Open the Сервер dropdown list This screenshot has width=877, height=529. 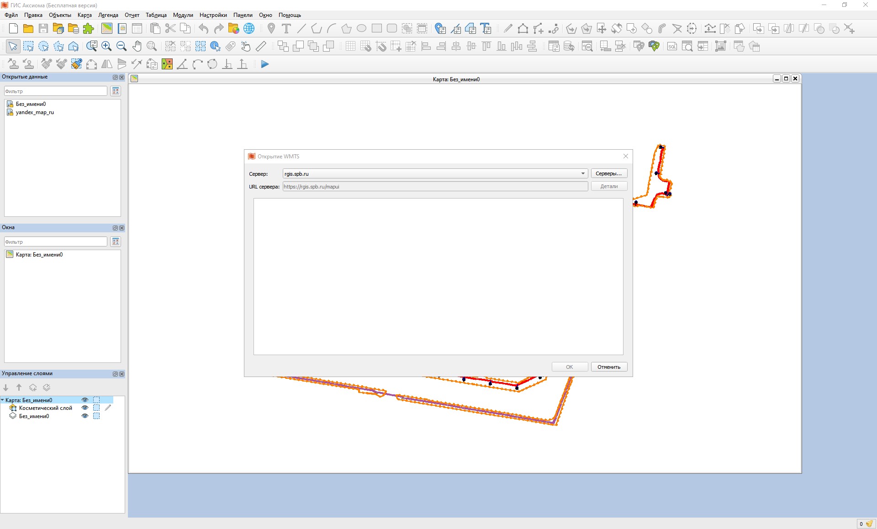click(x=583, y=173)
